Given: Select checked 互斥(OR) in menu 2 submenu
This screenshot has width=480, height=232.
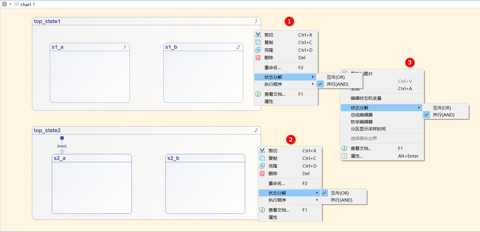Looking at the screenshot, I should 340,193.
